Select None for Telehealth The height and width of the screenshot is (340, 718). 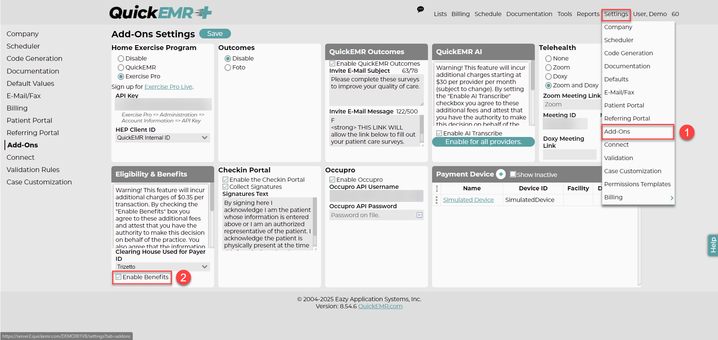click(x=548, y=59)
